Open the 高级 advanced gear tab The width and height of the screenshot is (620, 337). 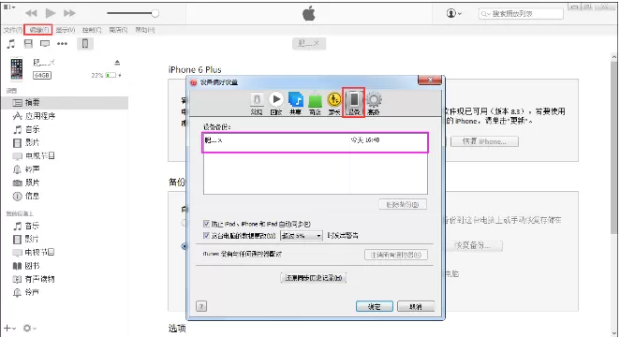tap(374, 103)
